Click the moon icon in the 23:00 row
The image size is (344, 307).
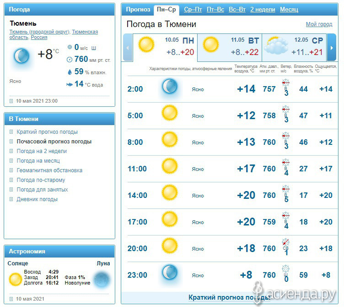(x=169, y=273)
